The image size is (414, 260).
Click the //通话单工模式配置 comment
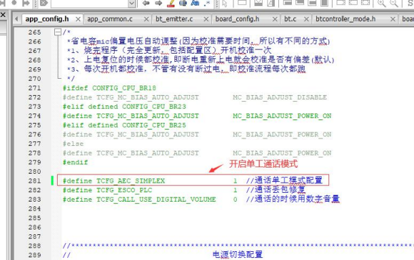284,181
